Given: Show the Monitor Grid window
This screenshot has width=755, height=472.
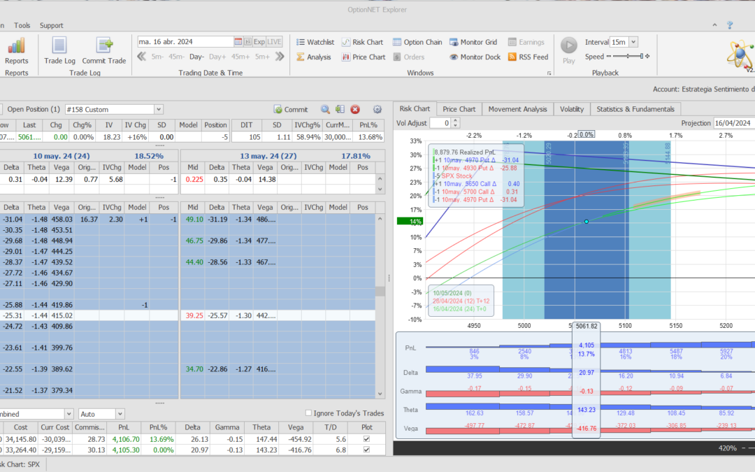Looking at the screenshot, I should tap(473, 42).
